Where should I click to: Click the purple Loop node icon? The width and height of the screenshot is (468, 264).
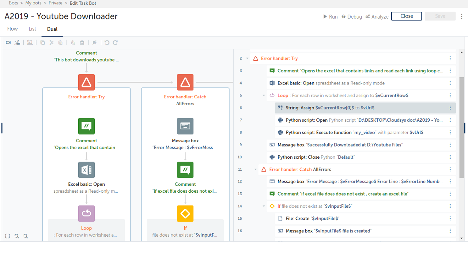(86, 214)
